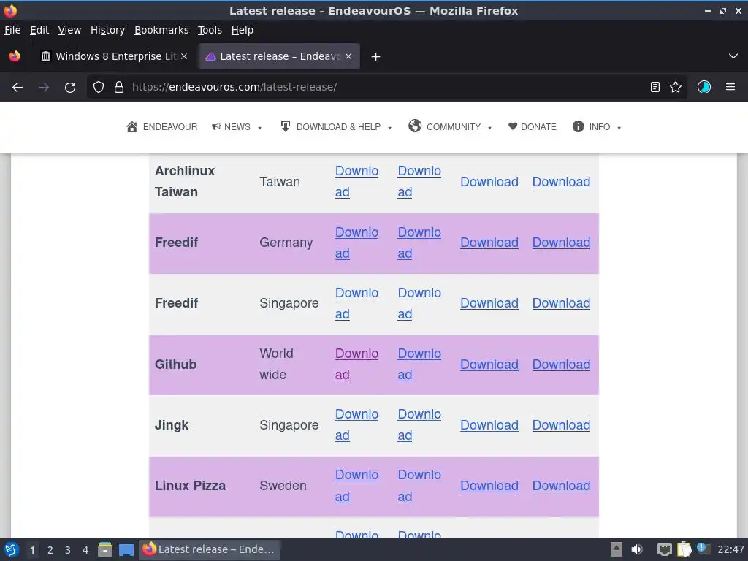This screenshot has height=561, width=748.
Task: Select Firefox taskbar window button
Action: point(209,549)
